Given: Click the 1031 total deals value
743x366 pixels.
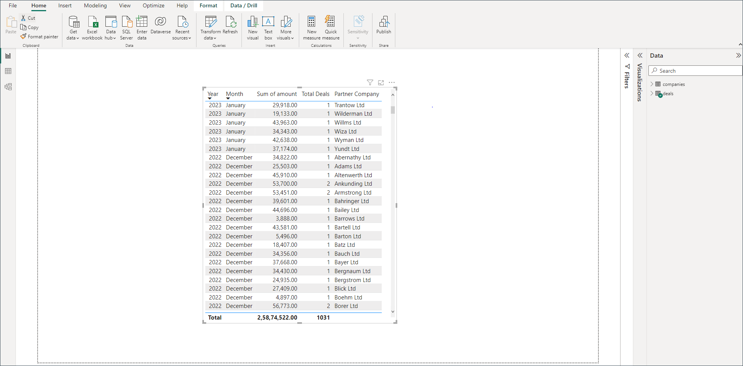Looking at the screenshot, I should click(323, 318).
